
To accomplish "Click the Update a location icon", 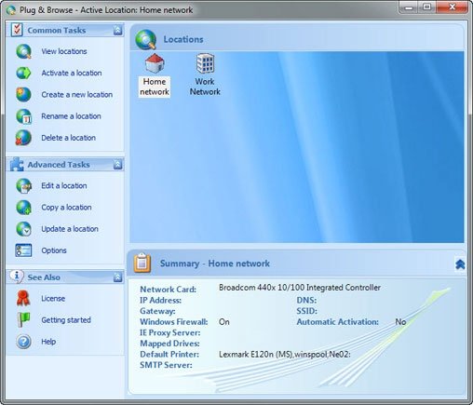I will pyautogui.click(x=23, y=229).
